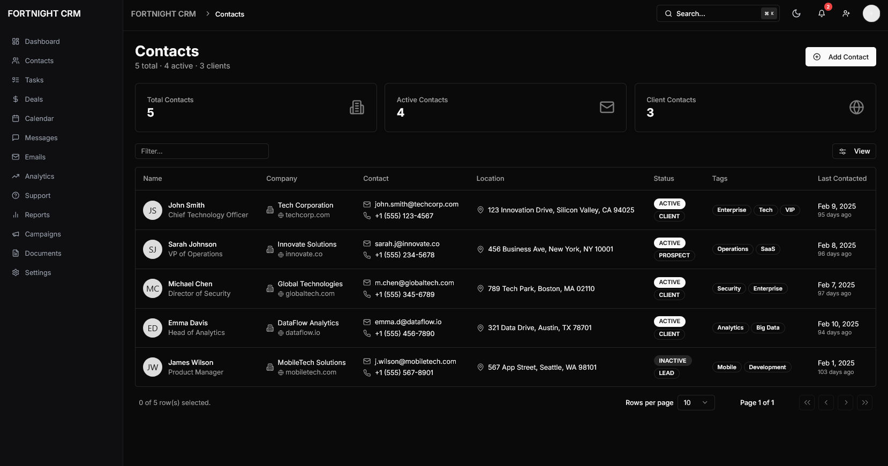Open the Rows per page dropdown

[x=696, y=402]
